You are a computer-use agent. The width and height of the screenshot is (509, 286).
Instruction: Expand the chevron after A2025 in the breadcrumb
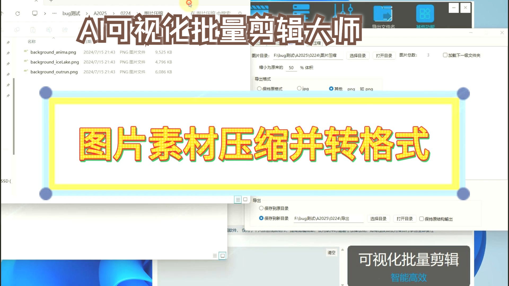point(114,14)
